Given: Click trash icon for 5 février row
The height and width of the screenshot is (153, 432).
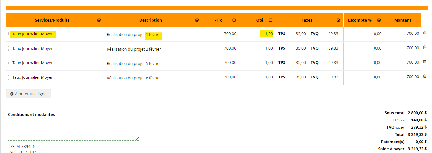Looking at the screenshot, I should click(424, 62).
